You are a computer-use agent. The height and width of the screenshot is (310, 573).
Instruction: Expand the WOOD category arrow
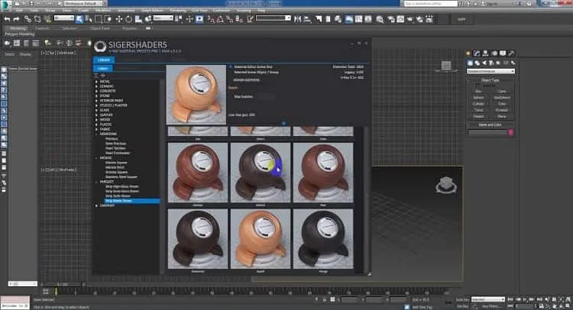[x=97, y=119]
